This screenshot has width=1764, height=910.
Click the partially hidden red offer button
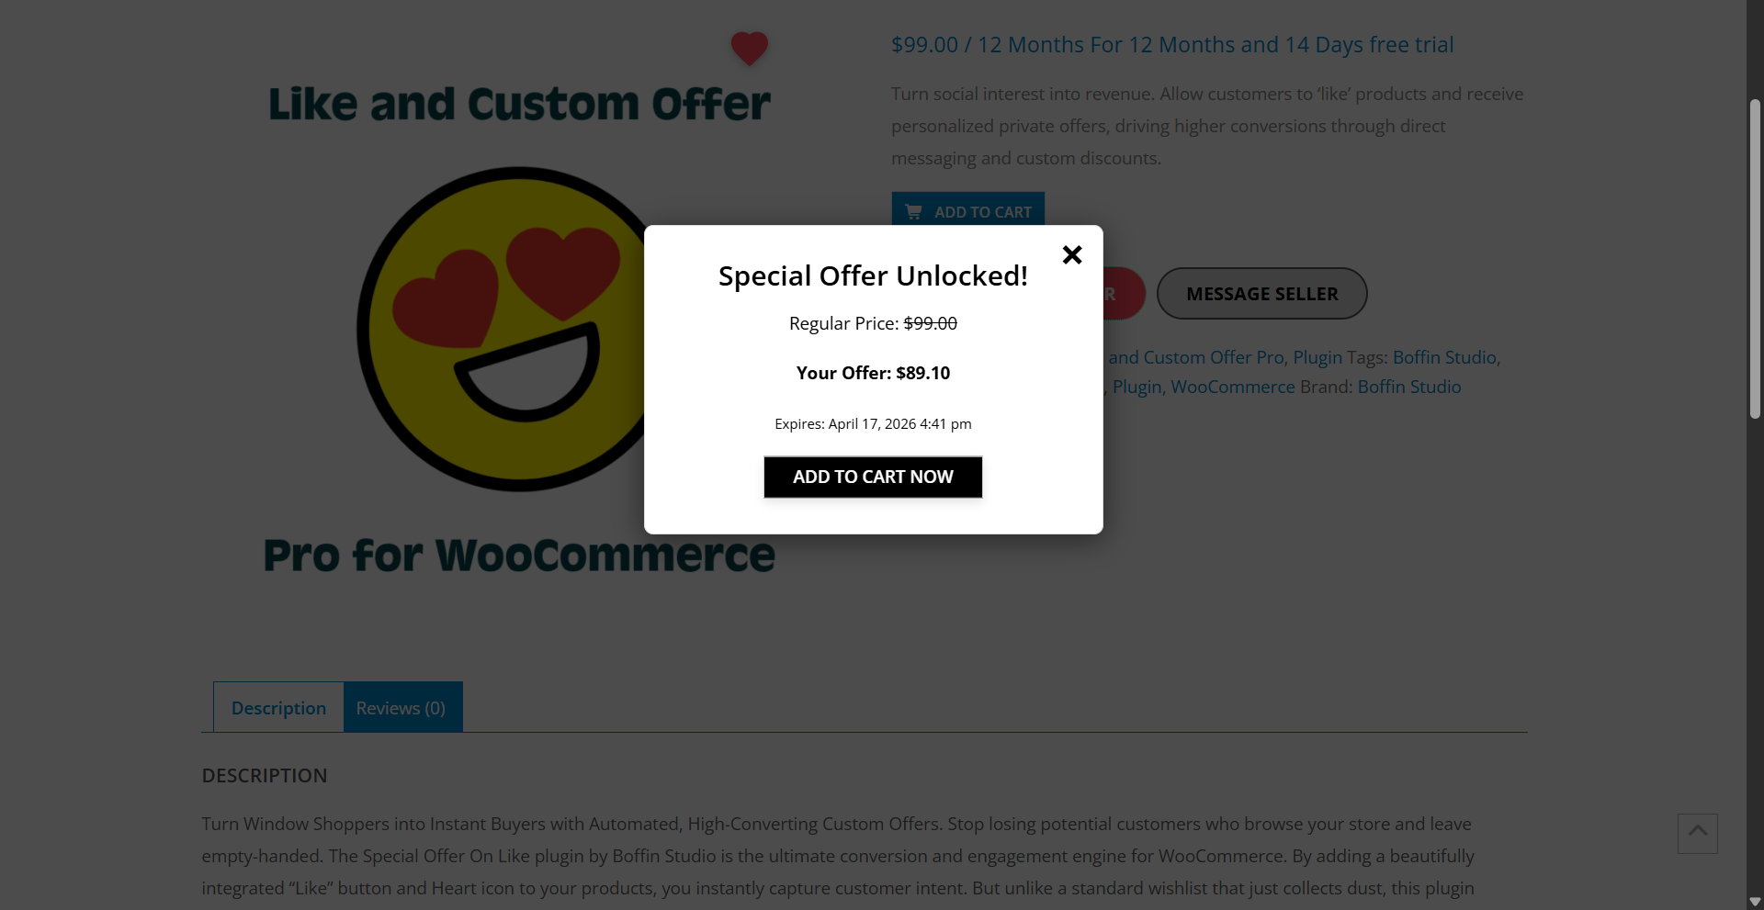1125,294
